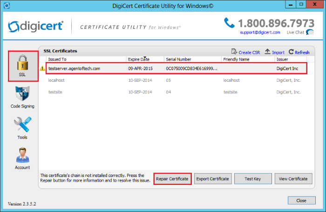This screenshot has width=326, height=212.
Task: Click the Export Certificate button
Action: [x=213, y=179]
